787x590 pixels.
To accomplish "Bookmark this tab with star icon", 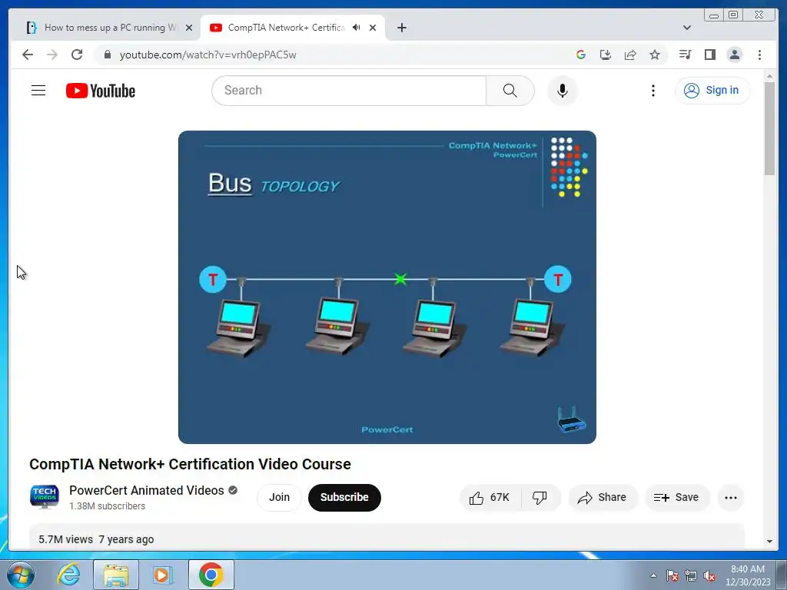I will (655, 55).
